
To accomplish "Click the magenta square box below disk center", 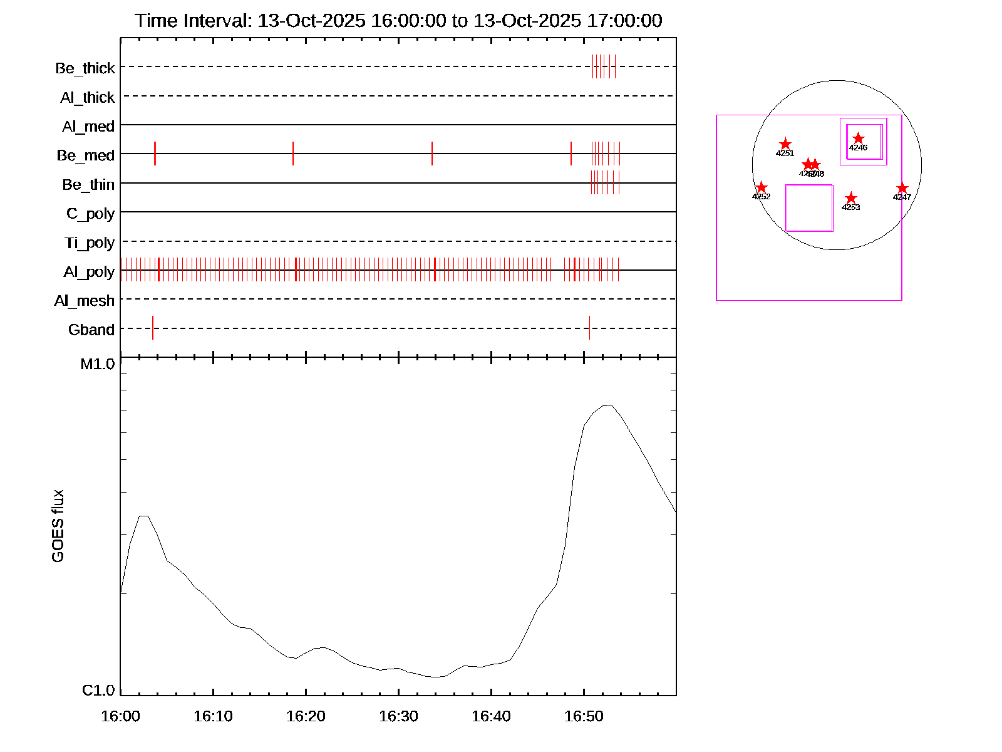I will pos(809,208).
